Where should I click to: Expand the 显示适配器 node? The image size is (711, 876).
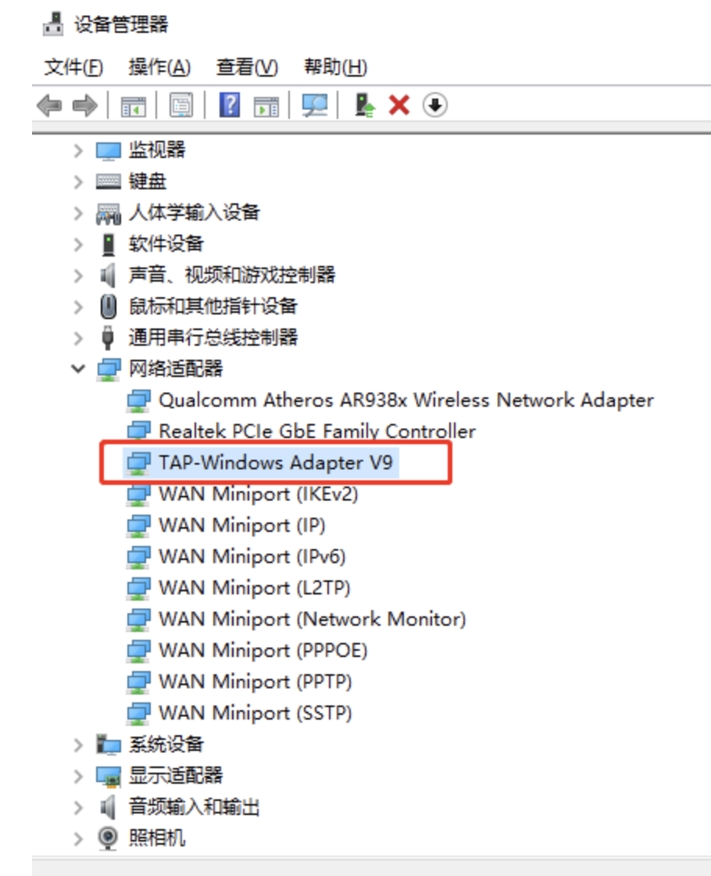coord(78,777)
